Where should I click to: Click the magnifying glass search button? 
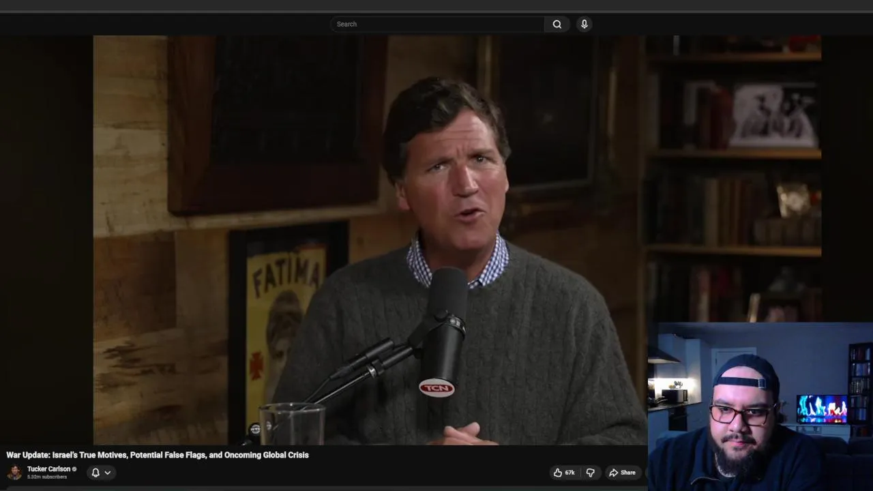557,24
